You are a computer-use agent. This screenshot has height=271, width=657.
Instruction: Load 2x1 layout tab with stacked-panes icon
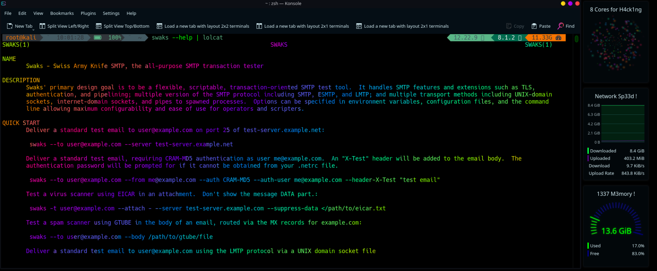[403, 26]
